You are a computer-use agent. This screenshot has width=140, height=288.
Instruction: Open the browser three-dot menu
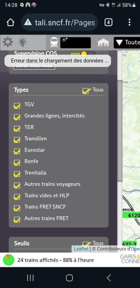pyautogui.click(x=130, y=22)
